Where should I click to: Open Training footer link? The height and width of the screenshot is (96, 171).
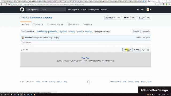click(131, 82)
